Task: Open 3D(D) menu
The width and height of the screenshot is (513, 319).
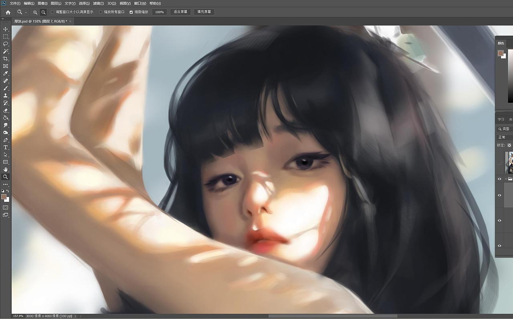Action: tap(112, 3)
